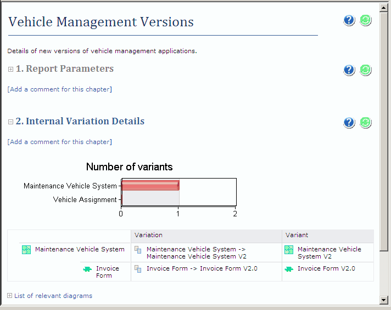This screenshot has width=391, height=310.
Task: Click the Invoice Form component icon
Action: [x=87, y=269]
